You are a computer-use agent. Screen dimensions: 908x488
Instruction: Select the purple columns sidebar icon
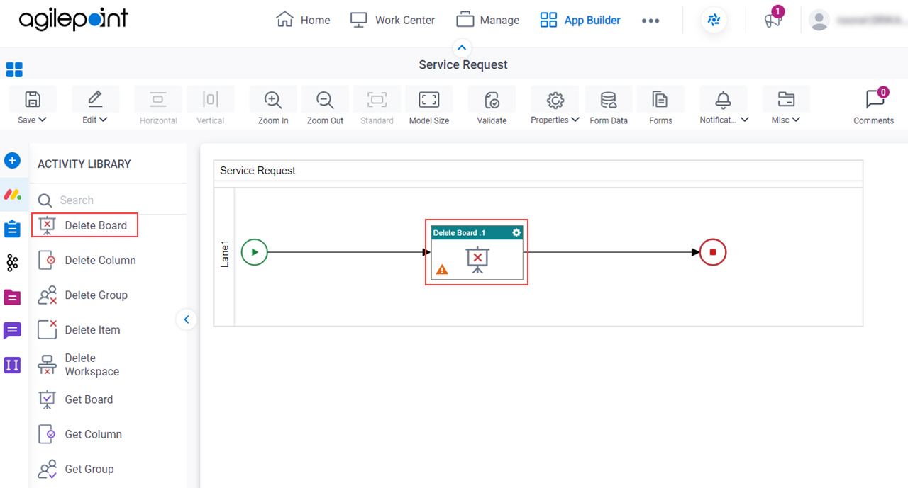coord(12,365)
